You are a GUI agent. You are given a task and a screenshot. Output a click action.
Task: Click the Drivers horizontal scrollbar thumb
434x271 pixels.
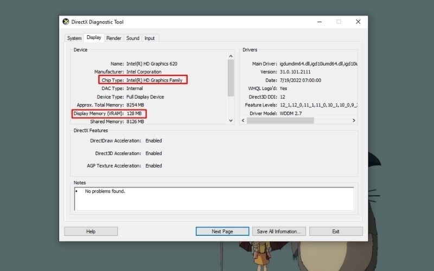click(x=280, y=120)
